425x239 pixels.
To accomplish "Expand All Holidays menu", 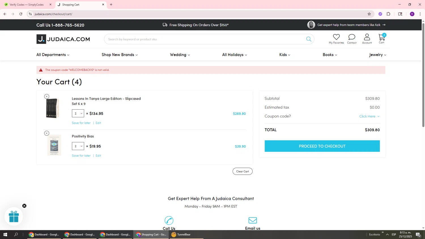I will pyautogui.click(x=235, y=55).
